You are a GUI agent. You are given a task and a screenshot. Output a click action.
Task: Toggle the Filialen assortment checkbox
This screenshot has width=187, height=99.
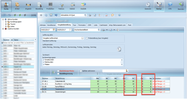point(44,65)
